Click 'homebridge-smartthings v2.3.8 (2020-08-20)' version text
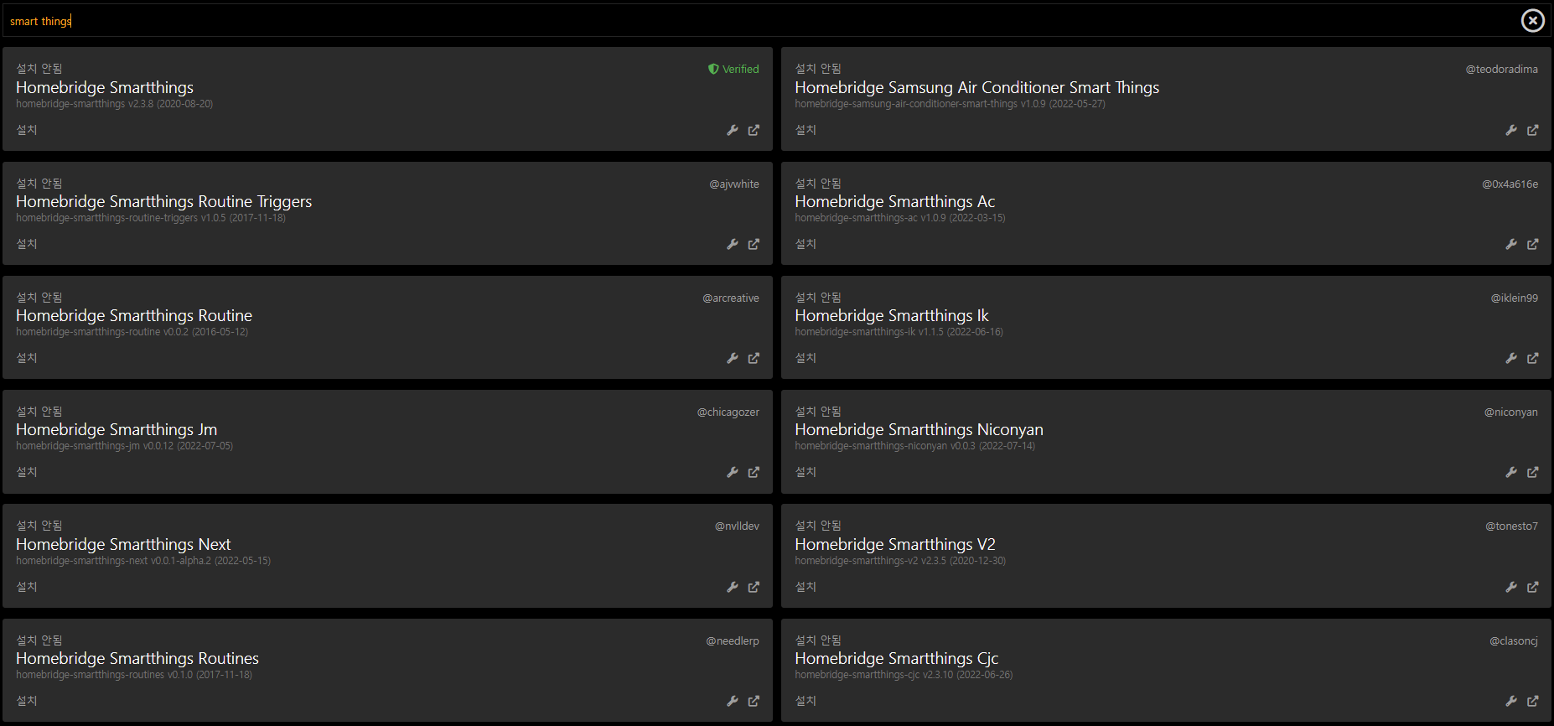1554x726 pixels. pos(114,104)
